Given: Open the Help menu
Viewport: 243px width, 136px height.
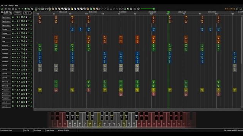Looking at the screenshot, I should coord(17,6).
